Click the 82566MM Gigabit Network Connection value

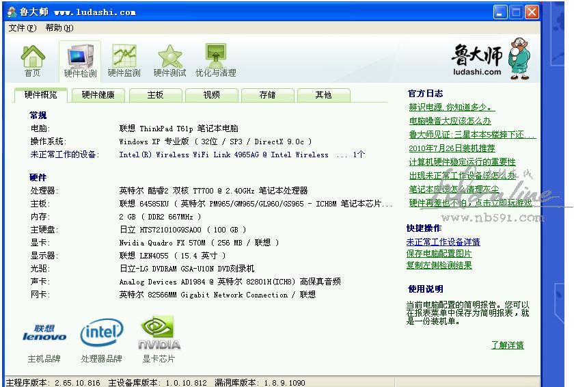(x=217, y=295)
